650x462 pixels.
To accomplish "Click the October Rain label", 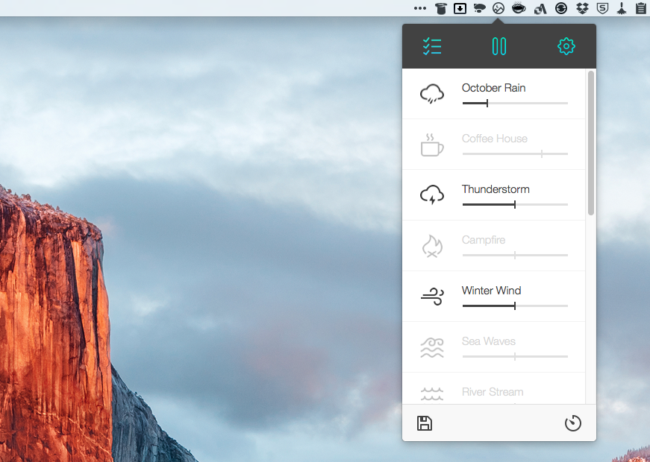I will (493, 88).
